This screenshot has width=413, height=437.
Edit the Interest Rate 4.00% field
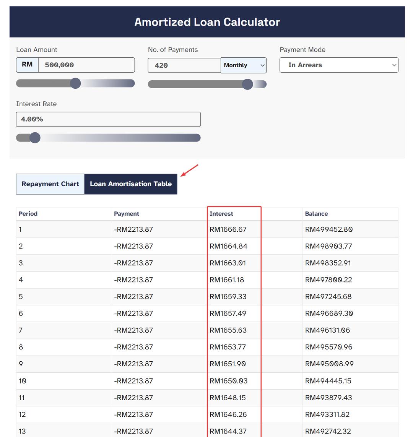point(108,119)
